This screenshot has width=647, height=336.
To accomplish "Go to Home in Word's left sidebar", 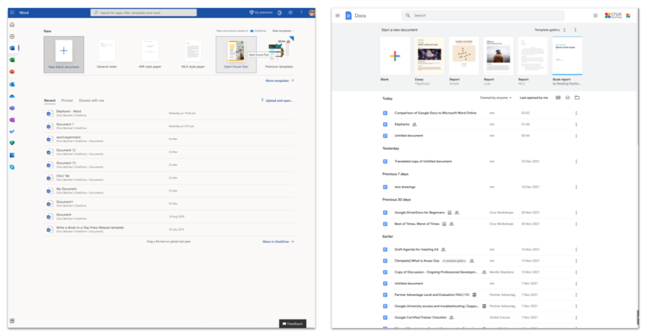I will pyautogui.click(x=12, y=24).
